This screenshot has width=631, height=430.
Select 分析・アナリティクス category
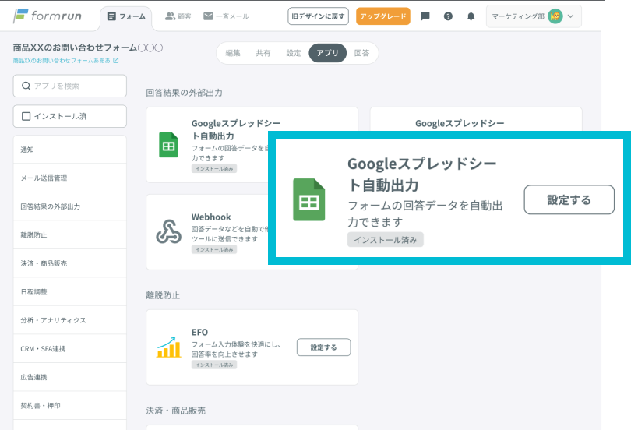(70, 320)
